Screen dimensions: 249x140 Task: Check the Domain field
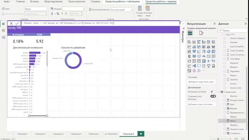pos(225,42)
